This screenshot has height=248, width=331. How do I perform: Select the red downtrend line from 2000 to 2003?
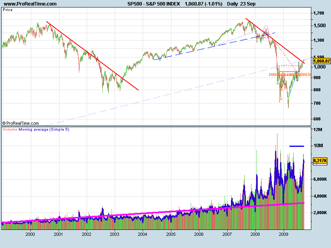tap(92, 56)
